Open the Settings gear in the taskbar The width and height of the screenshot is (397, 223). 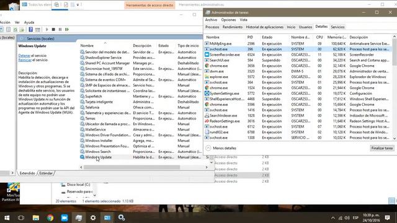pyautogui.click(x=93, y=217)
